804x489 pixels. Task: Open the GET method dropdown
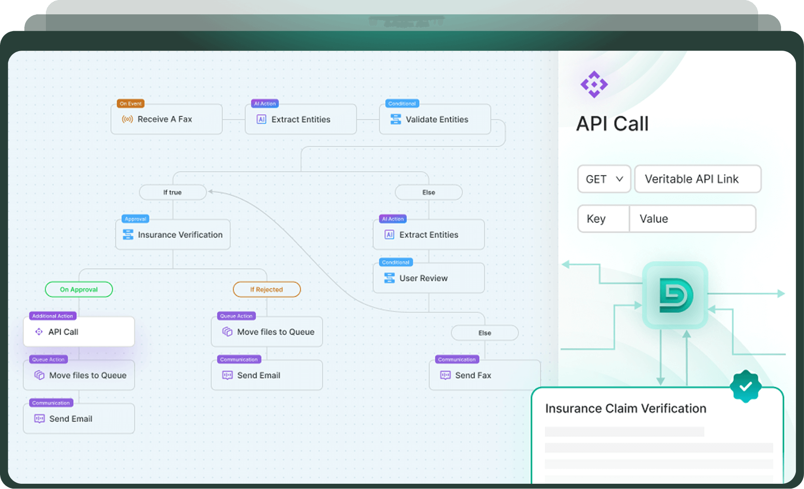point(604,179)
